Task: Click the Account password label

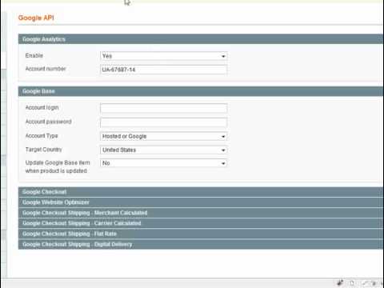Action: pyautogui.click(x=48, y=122)
